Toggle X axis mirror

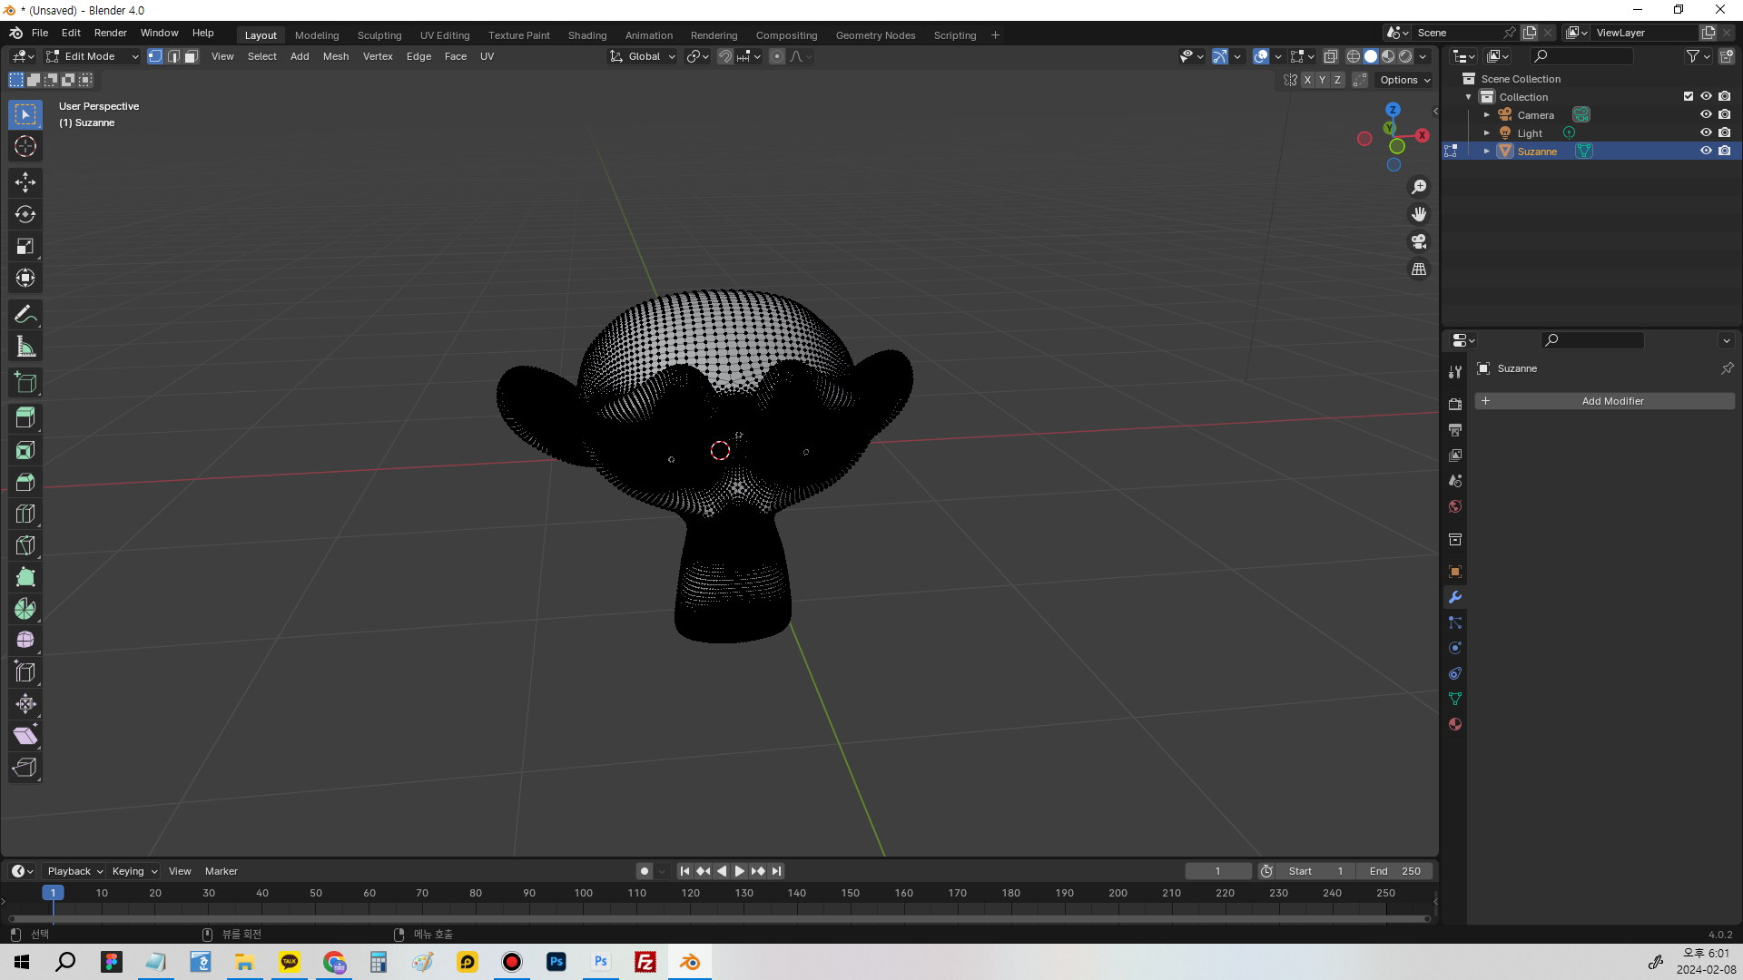point(1307,80)
